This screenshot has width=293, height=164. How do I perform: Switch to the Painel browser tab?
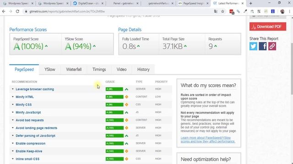(123, 3)
